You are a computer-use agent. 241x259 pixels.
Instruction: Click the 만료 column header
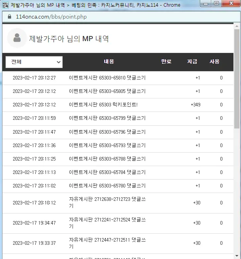pyautogui.click(x=166, y=62)
